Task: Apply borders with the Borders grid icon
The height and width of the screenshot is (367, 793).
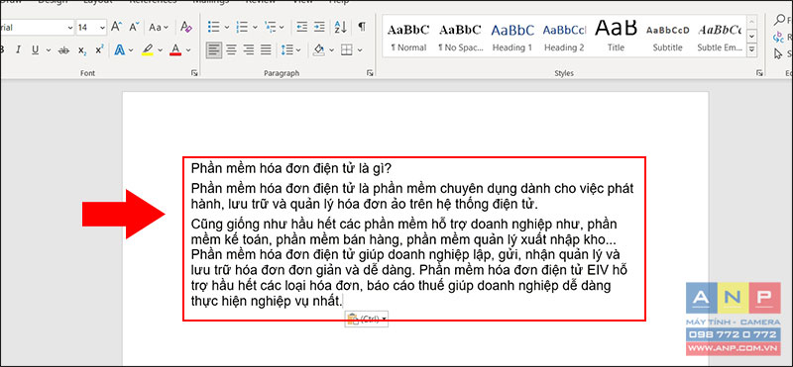Action: [346, 50]
